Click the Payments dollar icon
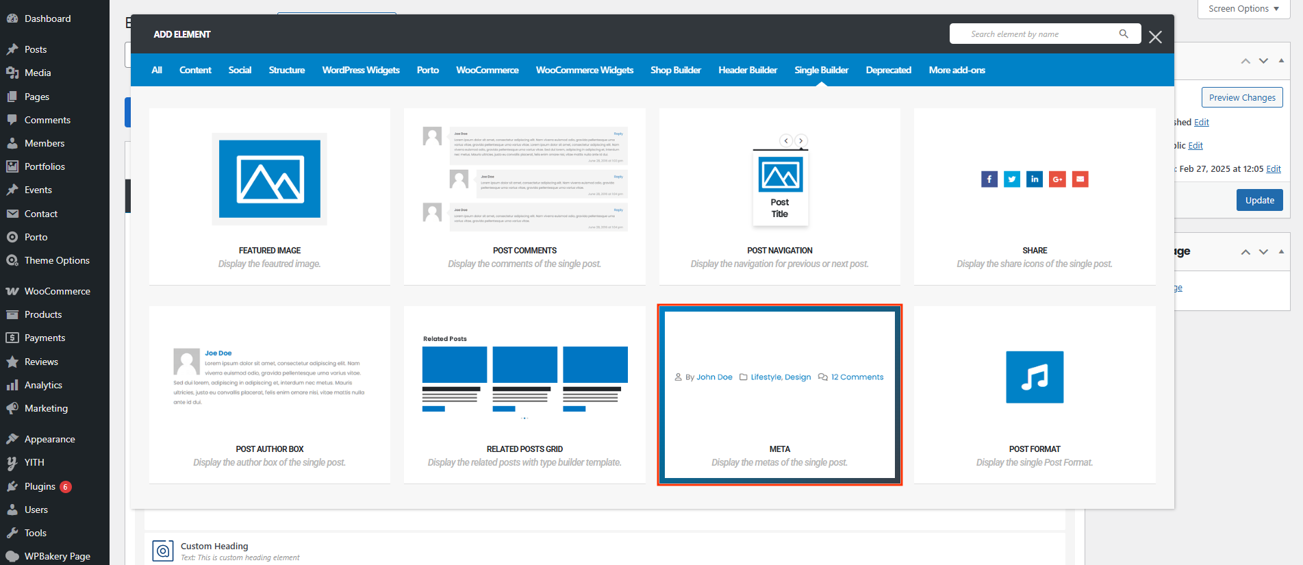This screenshot has height=565, width=1303. coord(12,338)
